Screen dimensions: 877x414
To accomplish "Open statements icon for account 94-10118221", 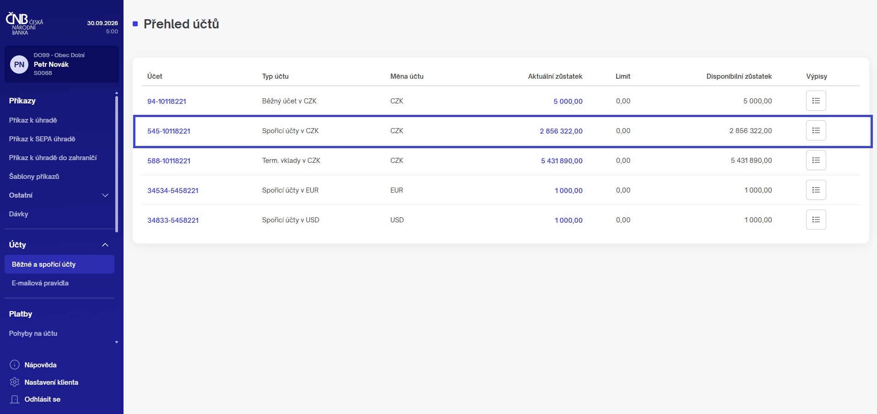I will [x=816, y=101].
